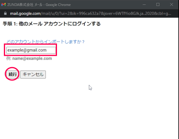179x139 pixels.
Task: Click the lock icon in address bar
Action: click(x=5, y=13)
